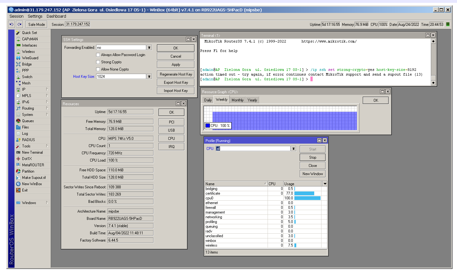Open Files from the sidebar
Viewport: 457px width, 274px height.
[x=25, y=127]
